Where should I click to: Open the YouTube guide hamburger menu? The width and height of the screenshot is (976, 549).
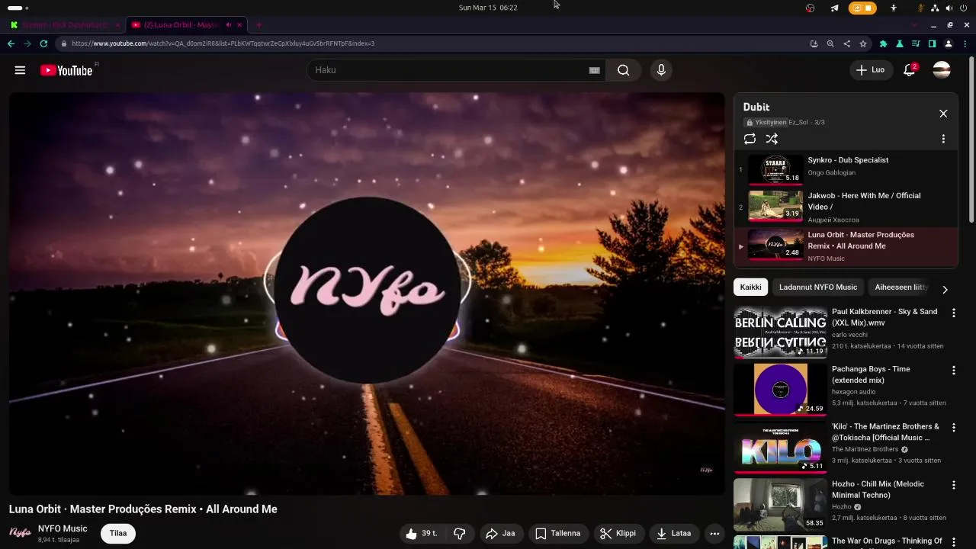(x=20, y=70)
